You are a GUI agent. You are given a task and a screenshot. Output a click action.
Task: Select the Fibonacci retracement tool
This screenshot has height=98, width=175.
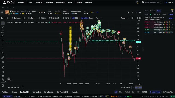click(x=3, y=32)
